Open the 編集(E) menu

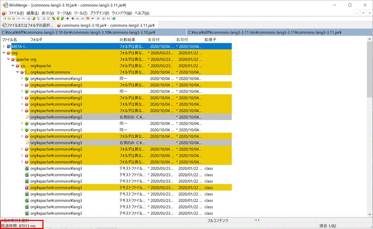[32, 13]
